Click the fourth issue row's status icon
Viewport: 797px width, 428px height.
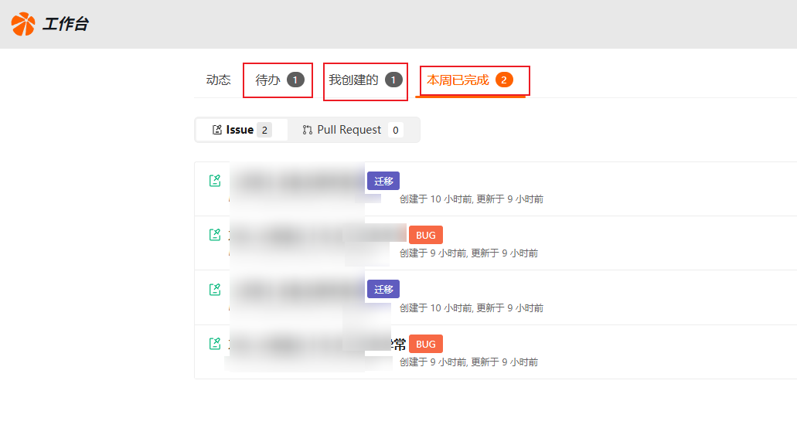(216, 344)
